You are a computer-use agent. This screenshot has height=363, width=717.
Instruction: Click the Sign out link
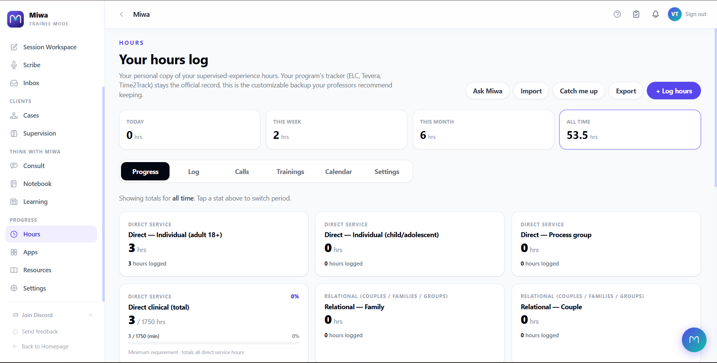(x=696, y=14)
